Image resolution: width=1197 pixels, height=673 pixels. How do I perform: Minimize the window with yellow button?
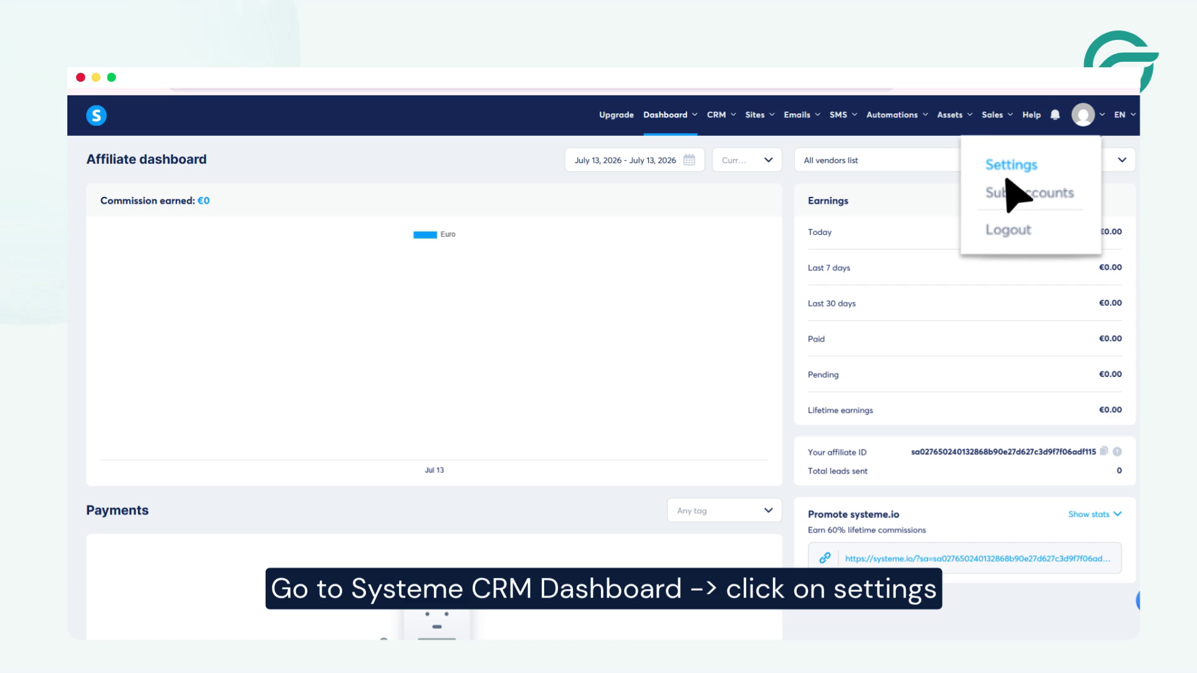pyautogui.click(x=96, y=77)
